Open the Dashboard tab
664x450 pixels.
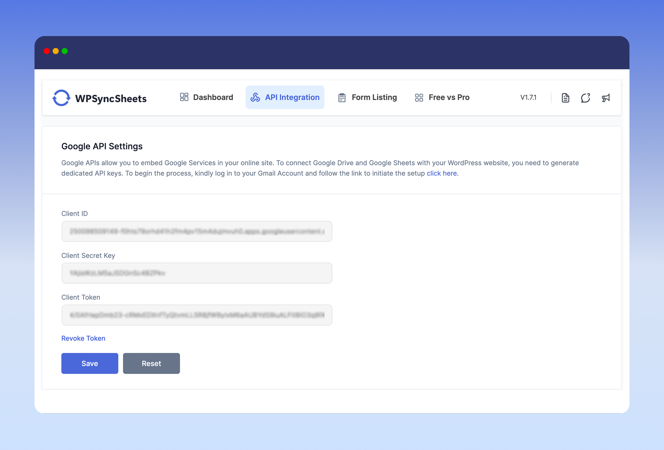(207, 97)
